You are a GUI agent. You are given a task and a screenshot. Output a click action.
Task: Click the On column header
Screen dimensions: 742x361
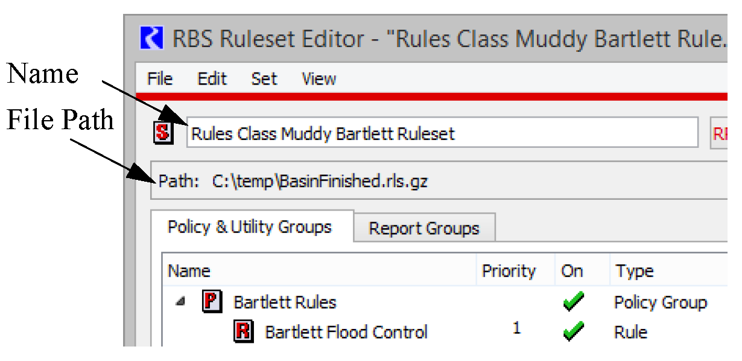click(572, 272)
